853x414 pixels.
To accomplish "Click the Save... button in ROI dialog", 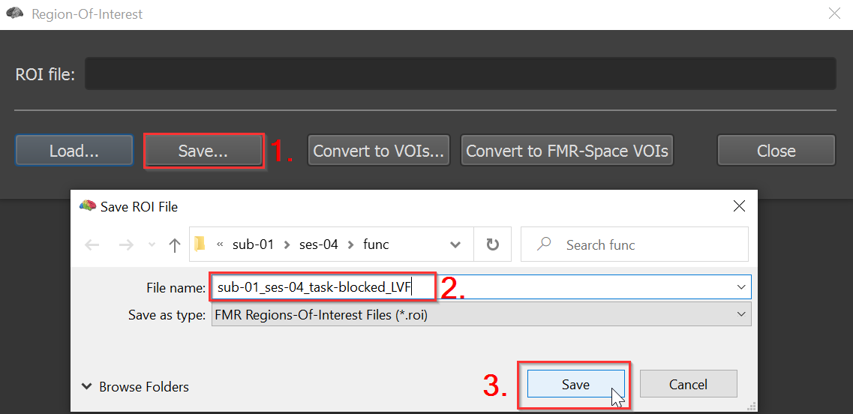I will pos(203,150).
